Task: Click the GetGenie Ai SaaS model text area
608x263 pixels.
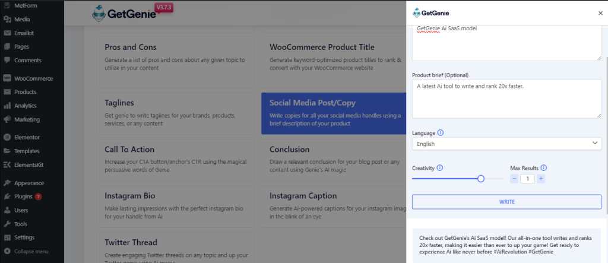Action: coord(507,43)
